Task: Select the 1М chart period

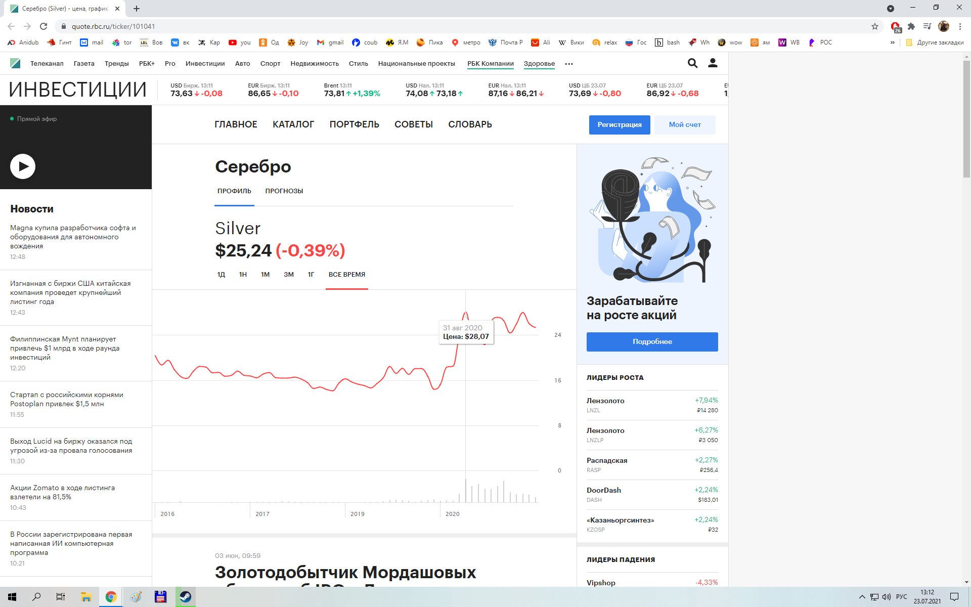Action: [265, 275]
